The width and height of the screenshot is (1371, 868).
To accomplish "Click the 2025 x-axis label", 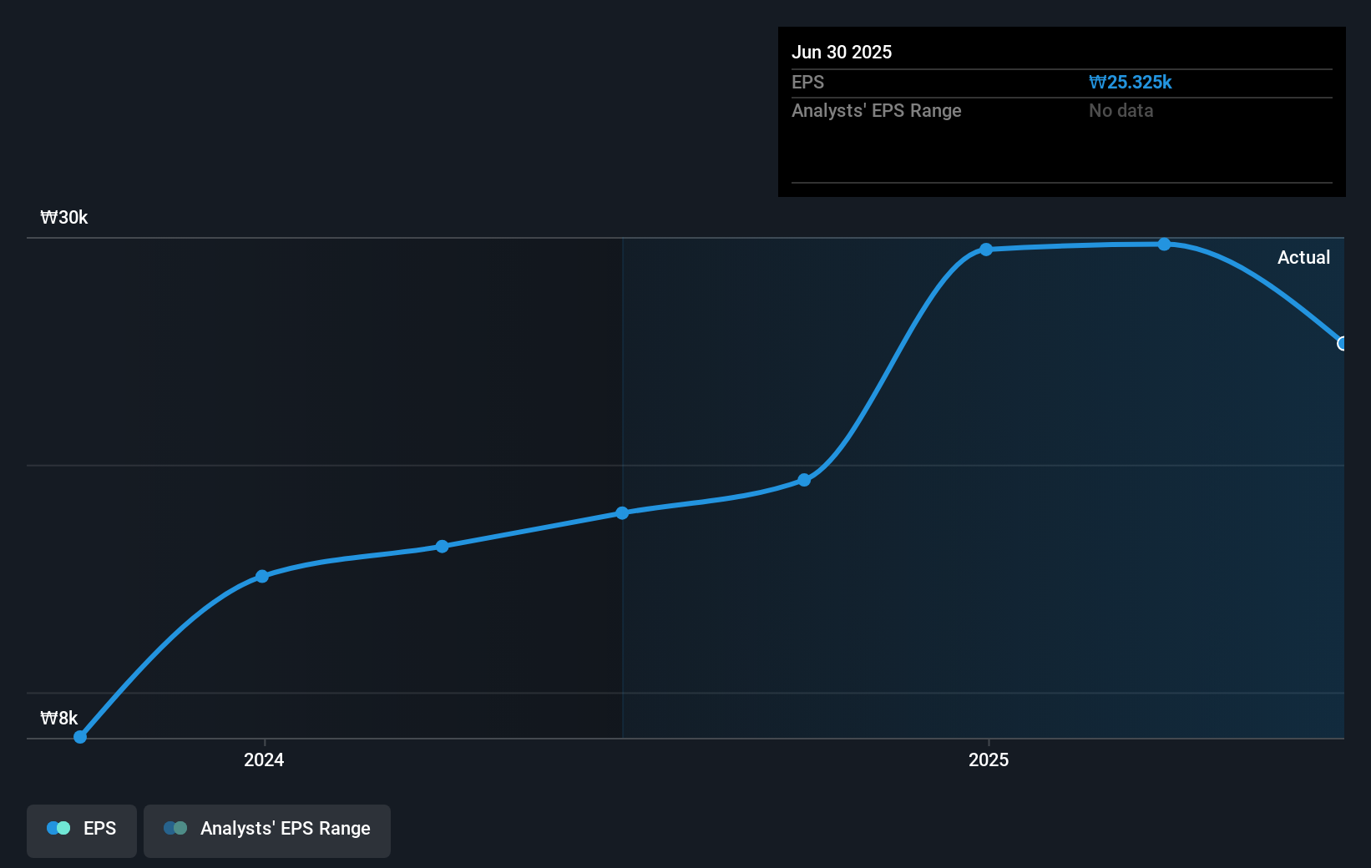I will coord(989,759).
